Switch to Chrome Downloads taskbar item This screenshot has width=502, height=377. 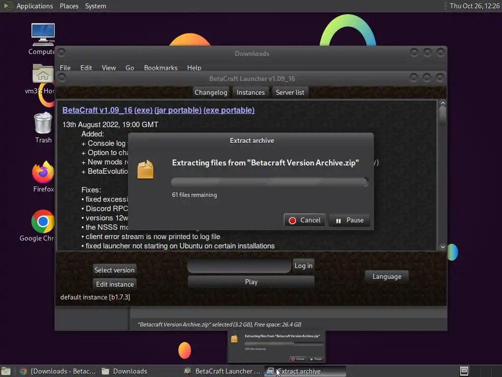[58, 371]
